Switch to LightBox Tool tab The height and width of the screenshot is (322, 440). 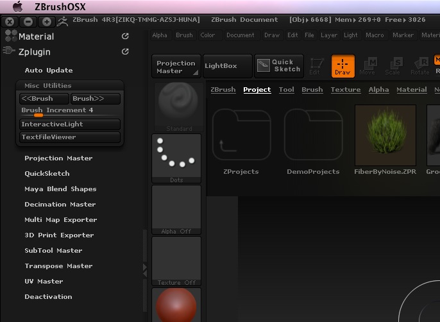287,90
